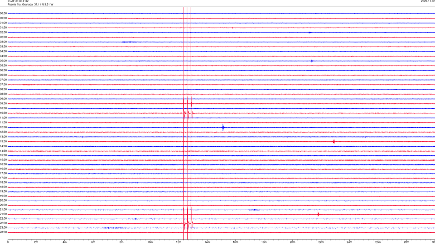Click the '02:30' time label

(x=3, y=37)
